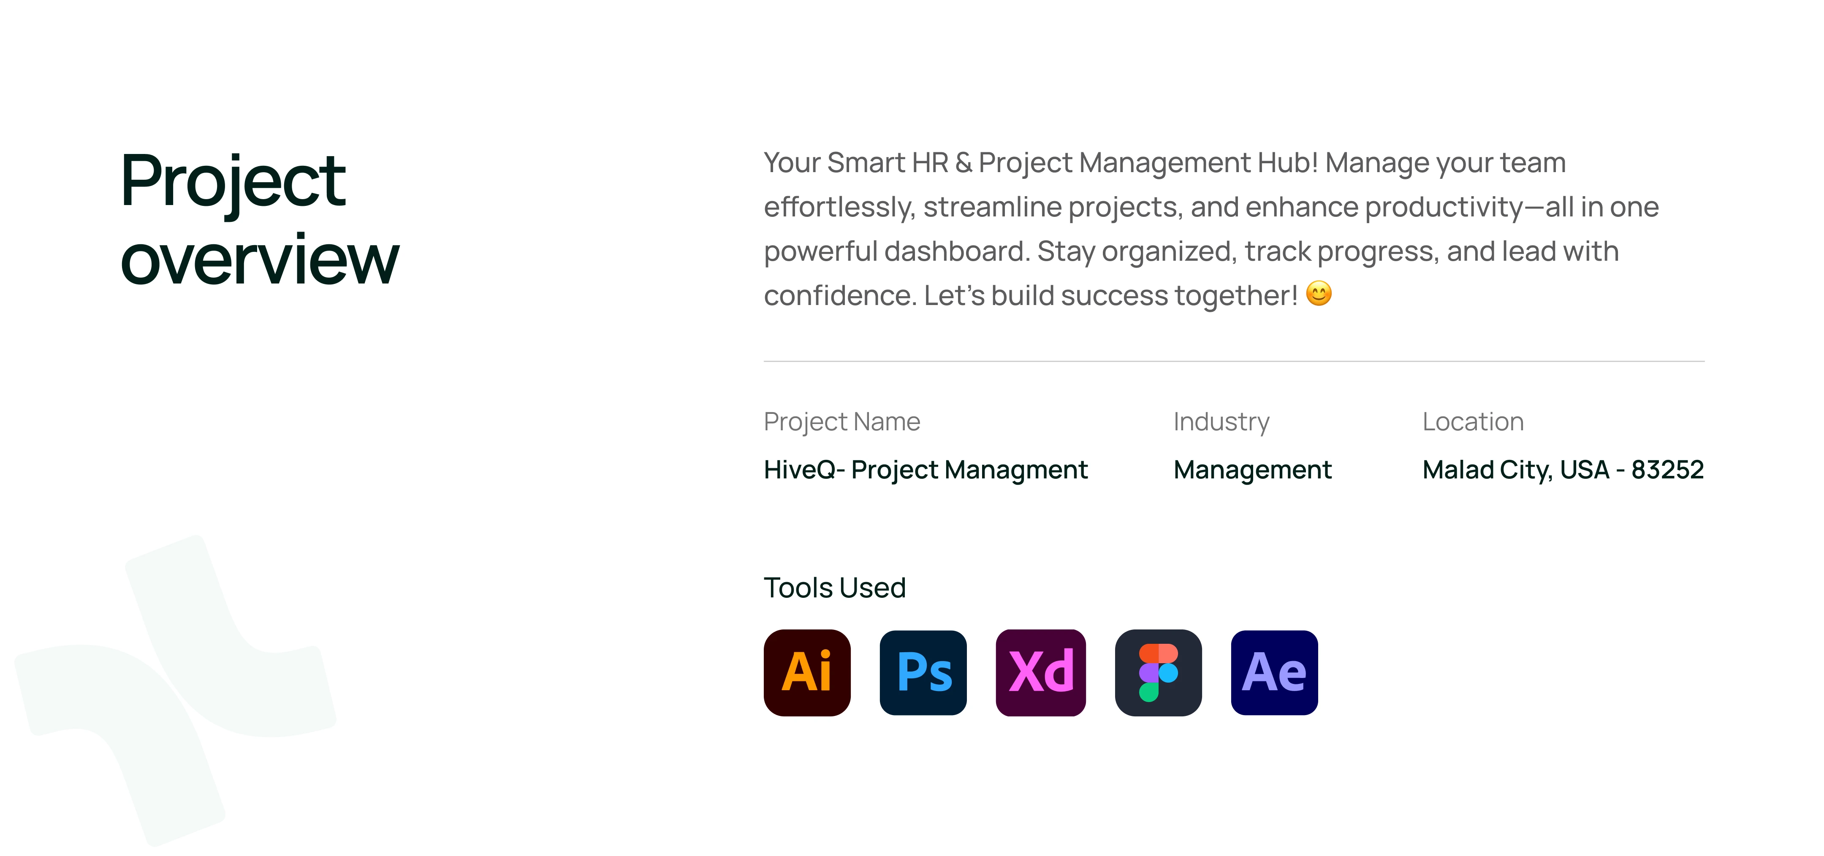This screenshot has width=1824, height=856.
Task: Click the word "Project" in large heading
Action: click(233, 181)
